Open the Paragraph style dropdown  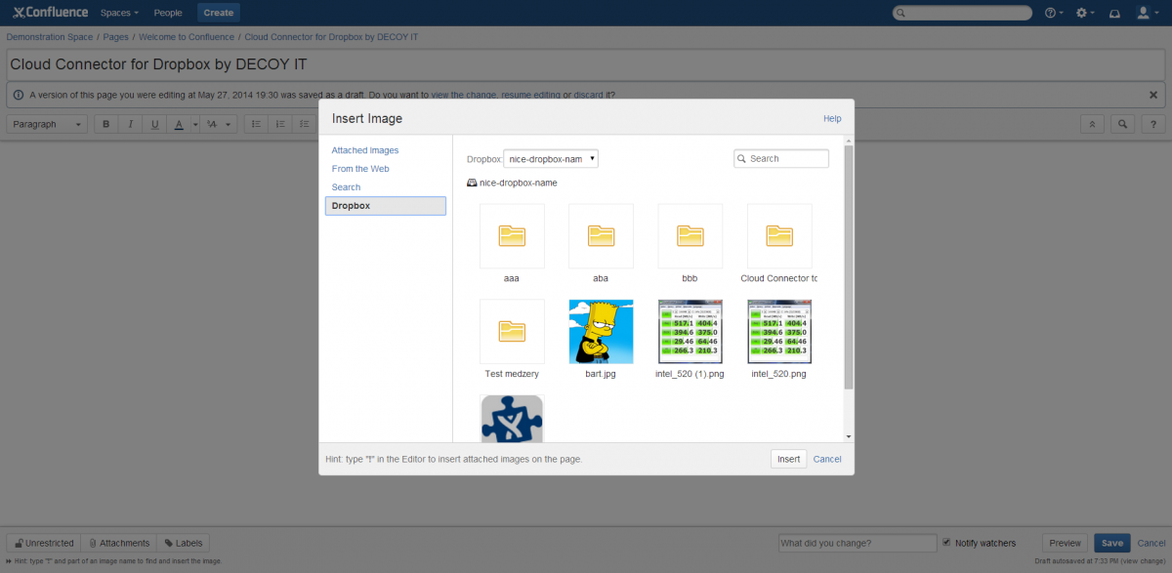48,124
